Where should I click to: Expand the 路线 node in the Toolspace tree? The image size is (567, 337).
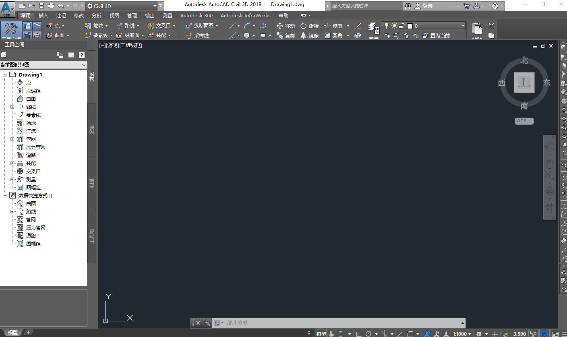tap(12, 107)
